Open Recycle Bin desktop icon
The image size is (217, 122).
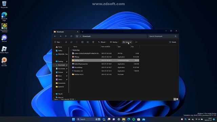coord(4,4)
